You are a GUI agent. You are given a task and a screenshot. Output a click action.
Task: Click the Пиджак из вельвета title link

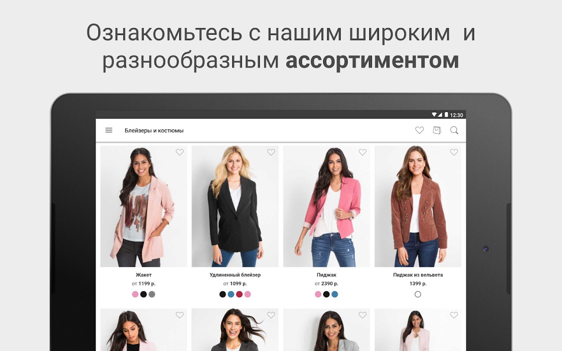click(x=418, y=275)
